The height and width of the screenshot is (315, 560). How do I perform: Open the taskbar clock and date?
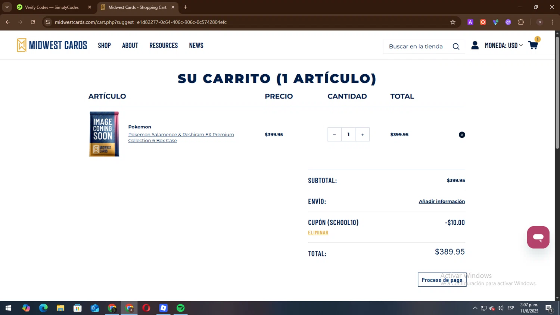click(x=529, y=308)
